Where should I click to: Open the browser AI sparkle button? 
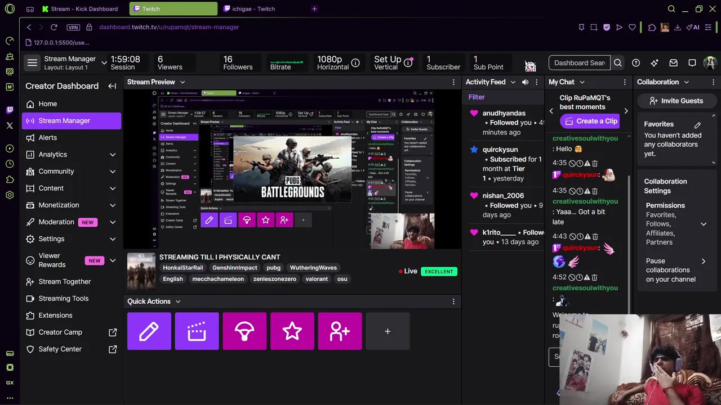coord(693,27)
